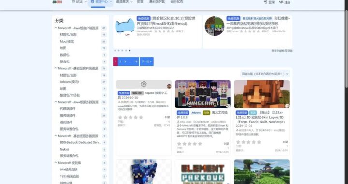Viewport: 348px width, 184px height.
Task: Select 64x经典皮肤 category in the sidebar
Action: pyautogui.click(x=69, y=169)
